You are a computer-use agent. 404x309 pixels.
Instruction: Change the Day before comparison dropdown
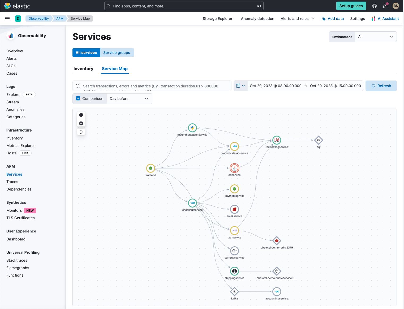point(129,98)
